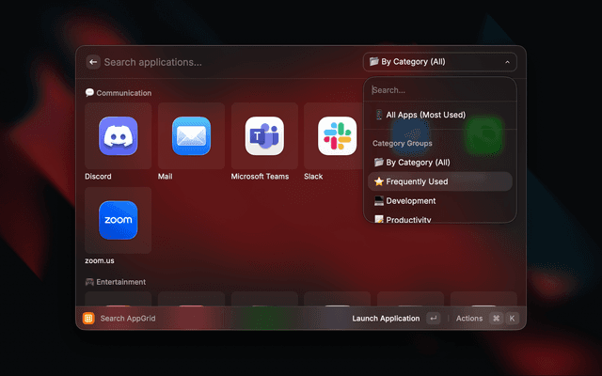The image size is (602, 376).
Task: Open the zoom.us app icon
Action: click(119, 221)
